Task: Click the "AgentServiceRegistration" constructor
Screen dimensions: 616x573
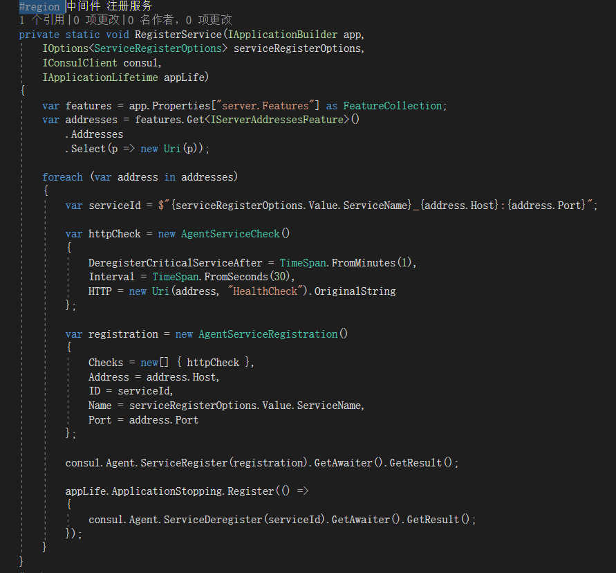Action: (268, 334)
